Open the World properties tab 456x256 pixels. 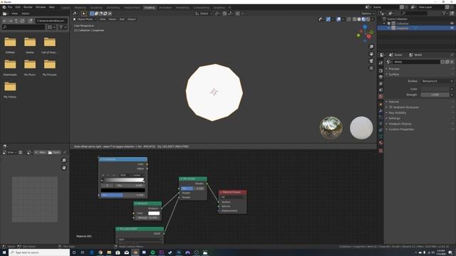380,97
